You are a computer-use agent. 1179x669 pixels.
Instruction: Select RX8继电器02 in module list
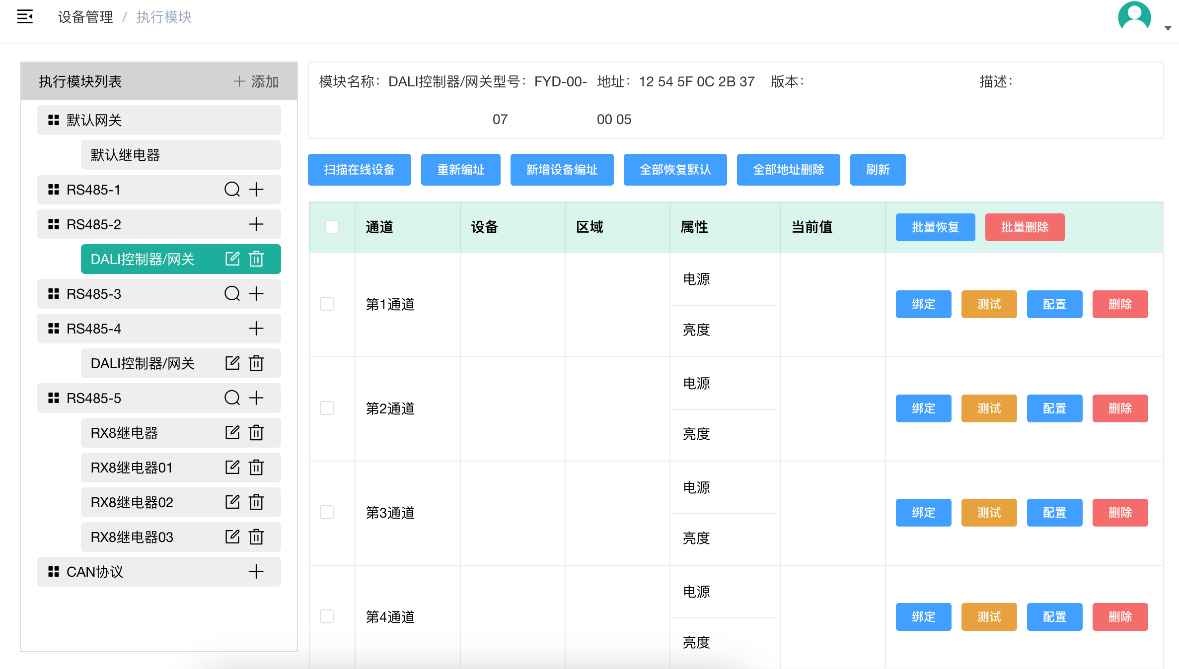[181, 502]
